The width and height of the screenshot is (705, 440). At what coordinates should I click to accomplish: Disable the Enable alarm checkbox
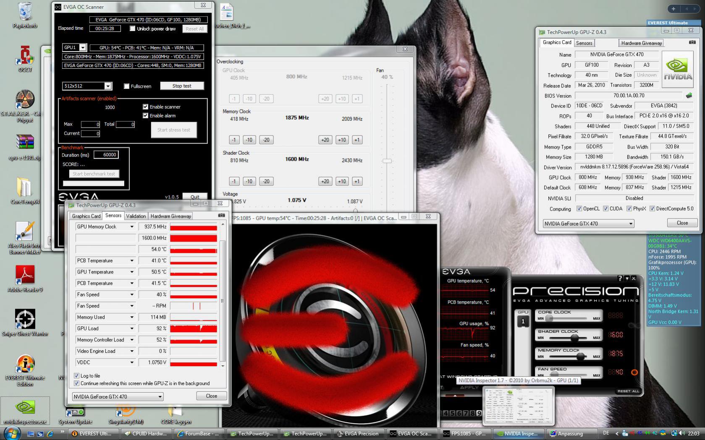[x=145, y=115]
